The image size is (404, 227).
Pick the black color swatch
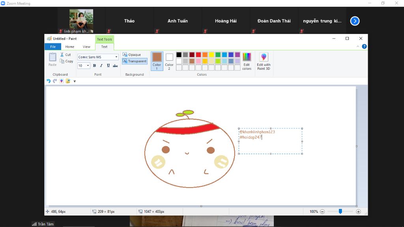[179, 54]
